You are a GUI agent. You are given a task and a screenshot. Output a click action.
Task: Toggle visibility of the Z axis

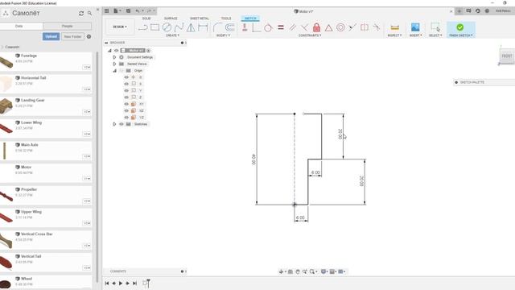tap(126, 97)
